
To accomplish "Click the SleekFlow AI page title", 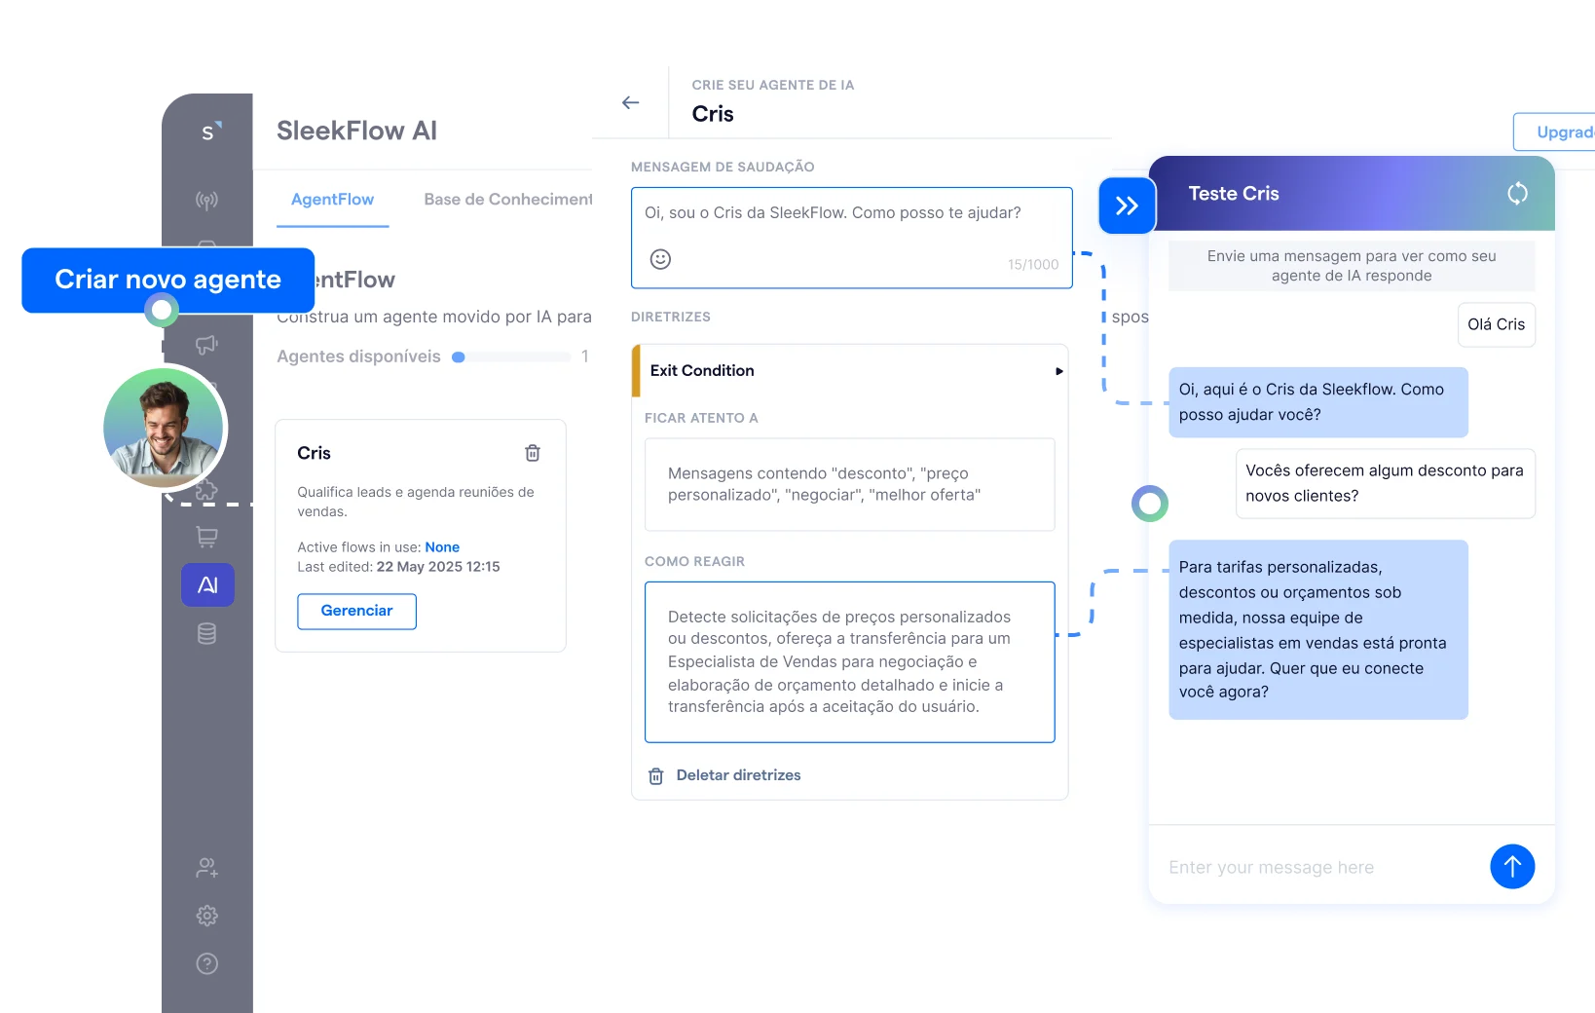I will (x=356, y=131).
